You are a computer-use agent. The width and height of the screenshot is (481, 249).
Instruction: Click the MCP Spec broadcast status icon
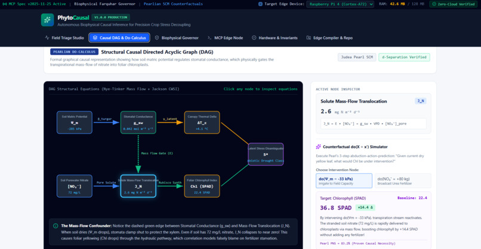[x=5, y=4]
